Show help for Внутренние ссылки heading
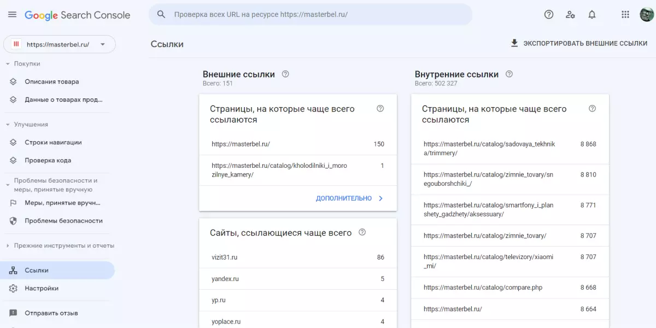 pos(509,74)
